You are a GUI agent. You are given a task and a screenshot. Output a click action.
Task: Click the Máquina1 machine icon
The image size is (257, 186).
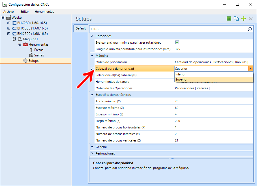coord(20,39)
